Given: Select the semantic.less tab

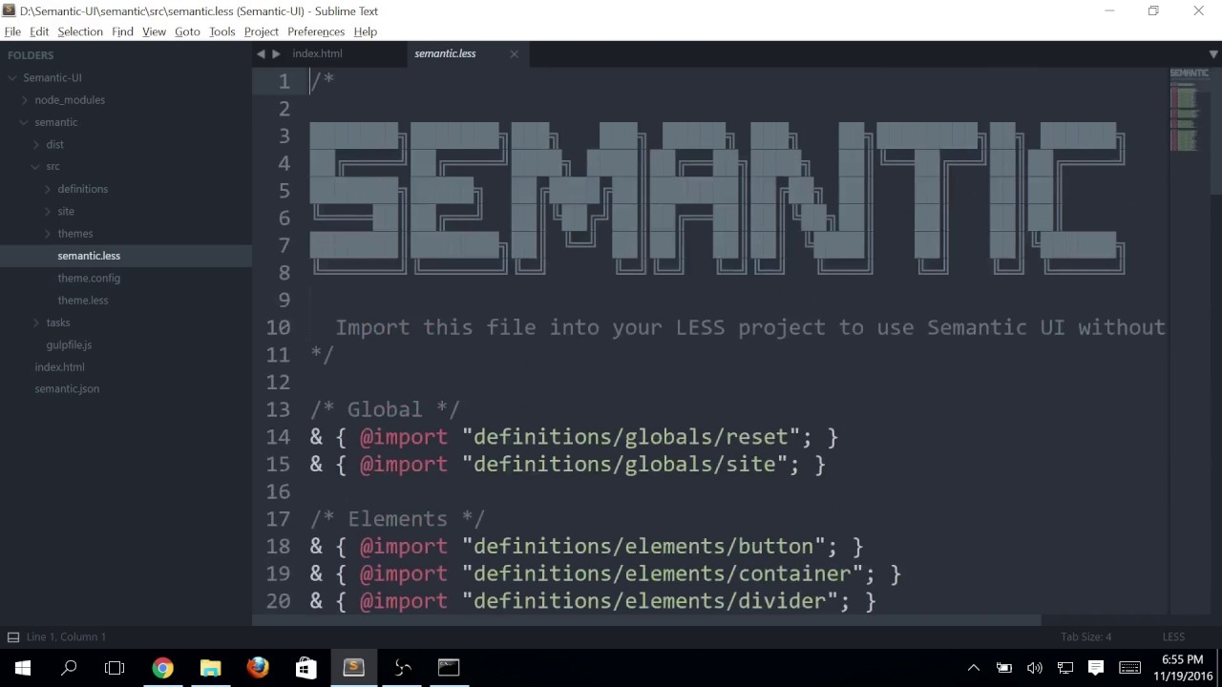Looking at the screenshot, I should [x=445, y=53].
